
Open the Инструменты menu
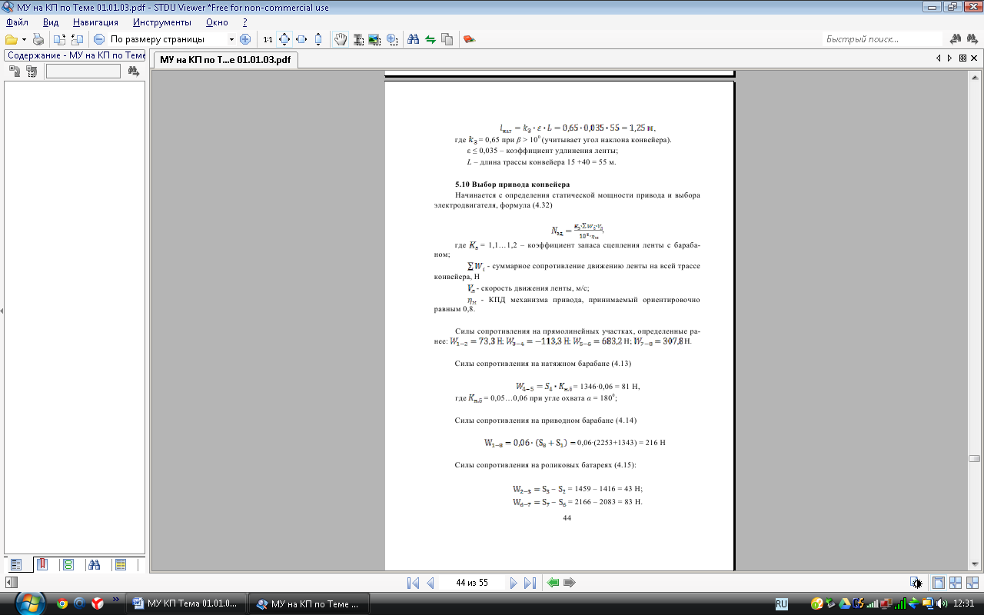161,22
